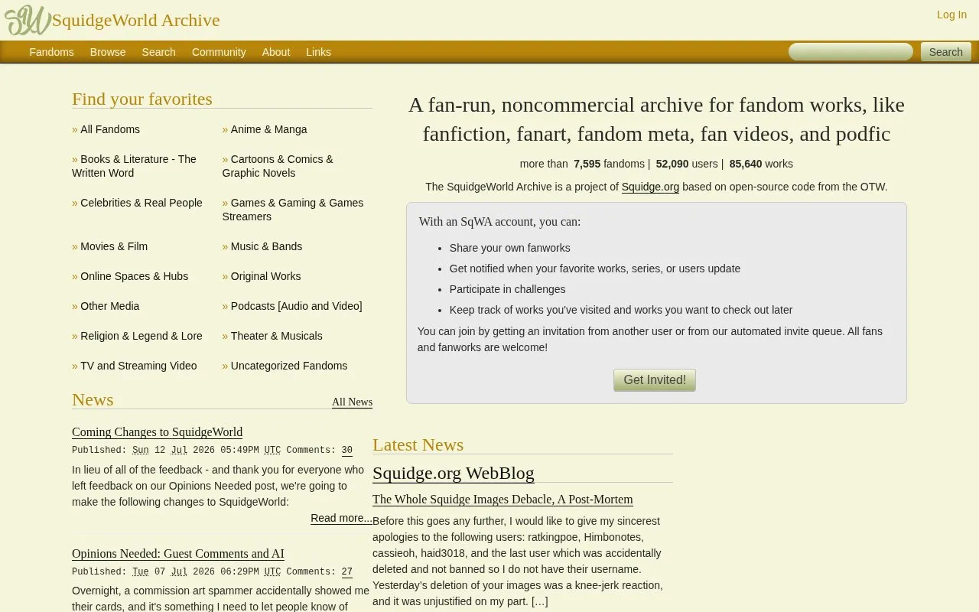Click the SquidgeWorld Archive site title
Viewport: 979px width, 612px height.
(136, 21)
